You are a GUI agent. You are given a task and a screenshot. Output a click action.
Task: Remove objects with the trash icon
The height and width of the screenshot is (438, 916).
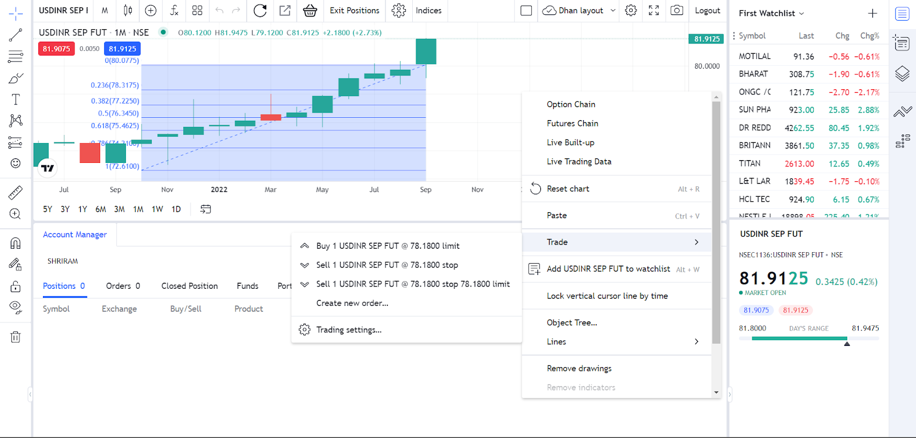point(15,337)
